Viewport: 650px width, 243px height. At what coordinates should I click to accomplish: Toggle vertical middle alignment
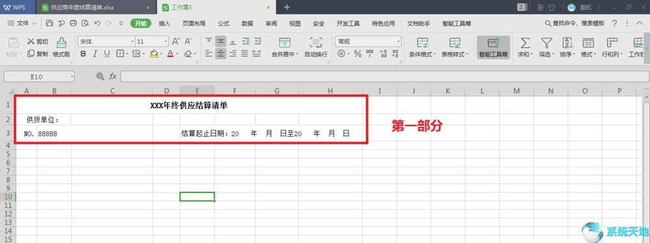(221, 41)
